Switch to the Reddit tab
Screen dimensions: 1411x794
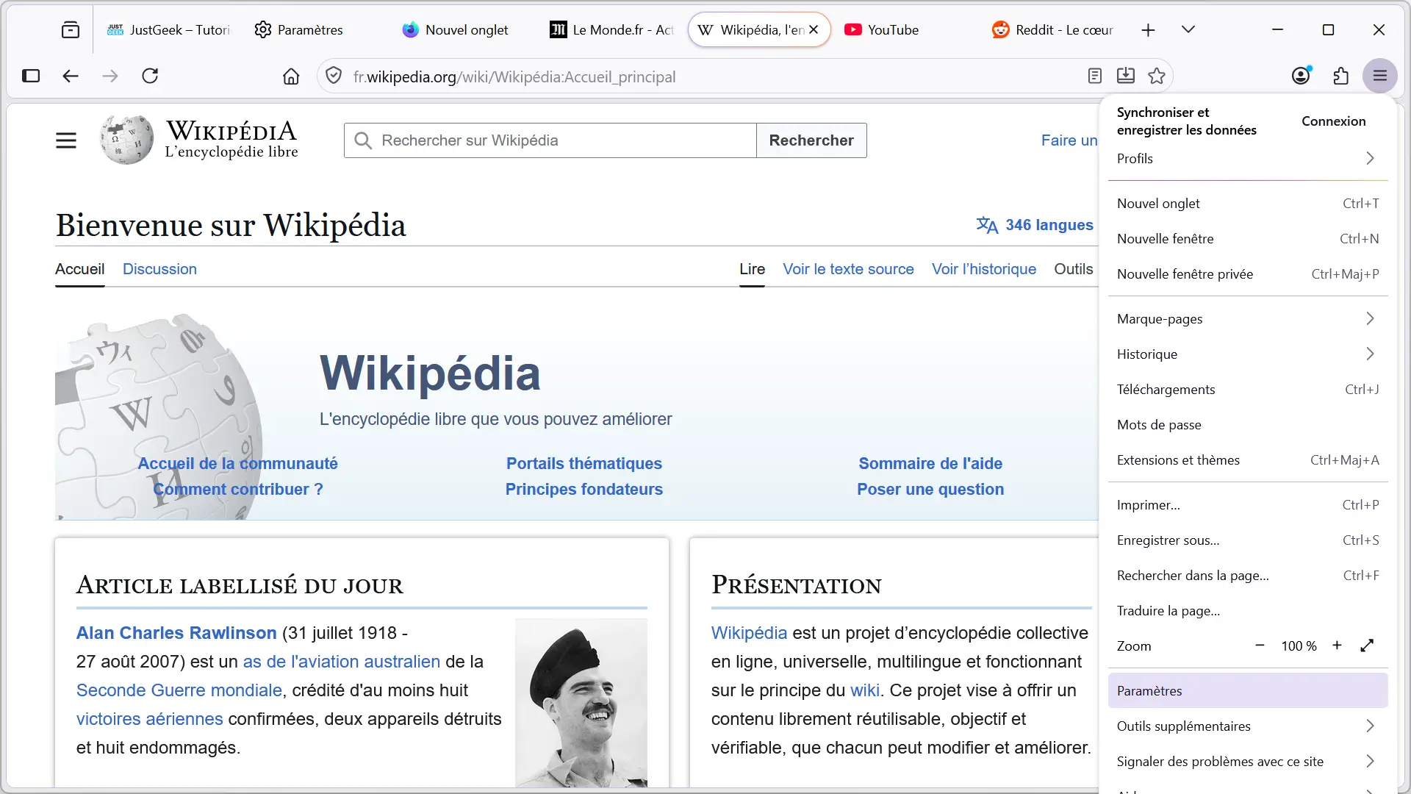point(1052,30)
